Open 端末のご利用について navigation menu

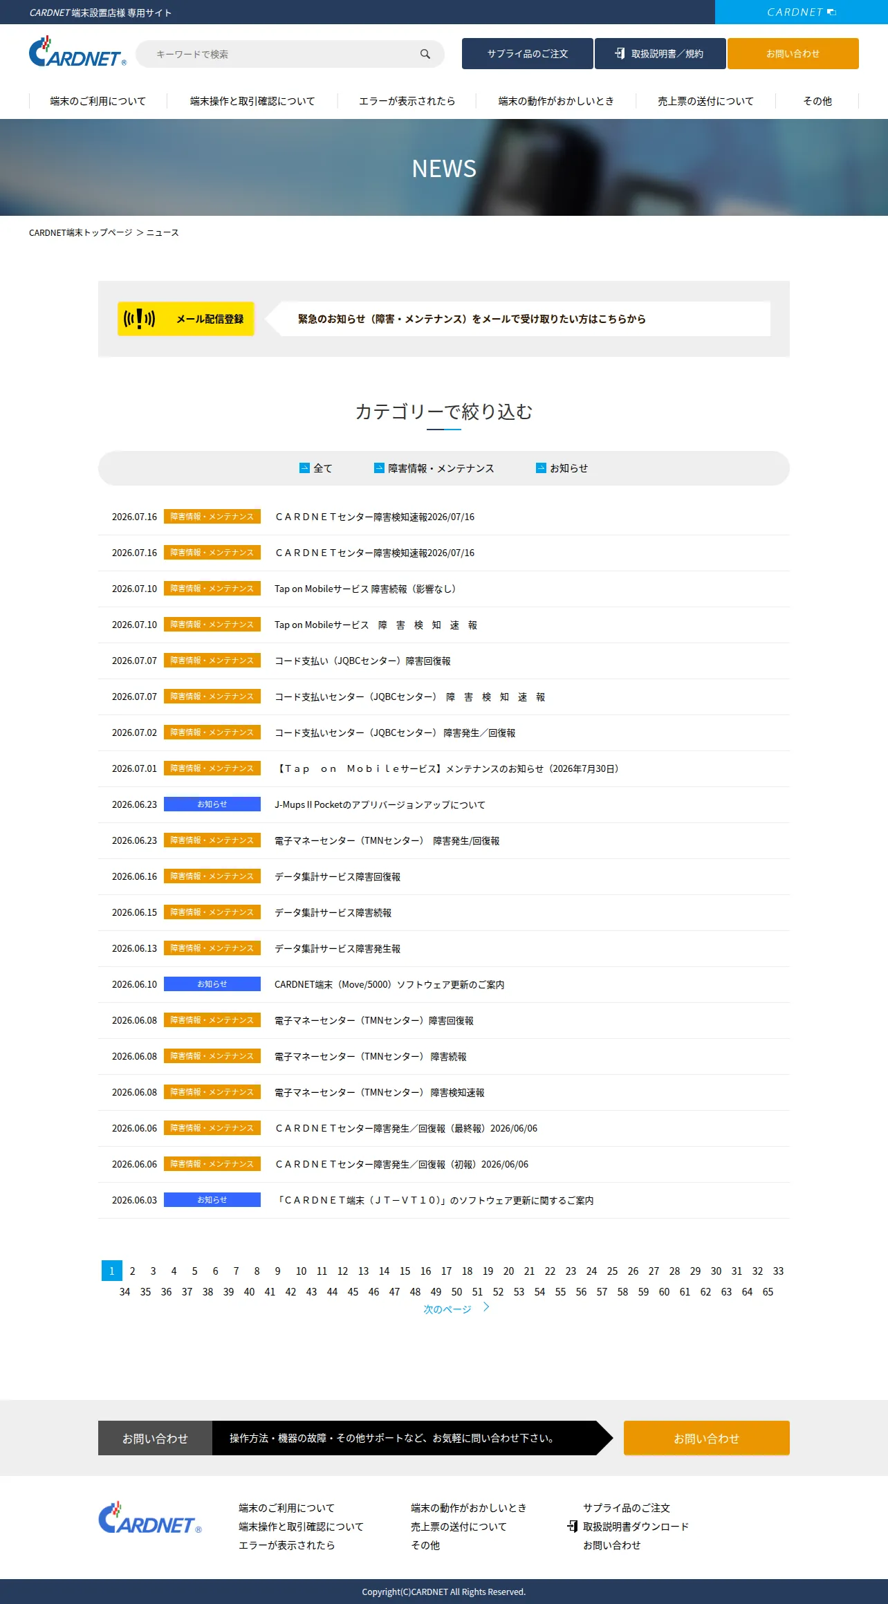[x=98, y=101]
